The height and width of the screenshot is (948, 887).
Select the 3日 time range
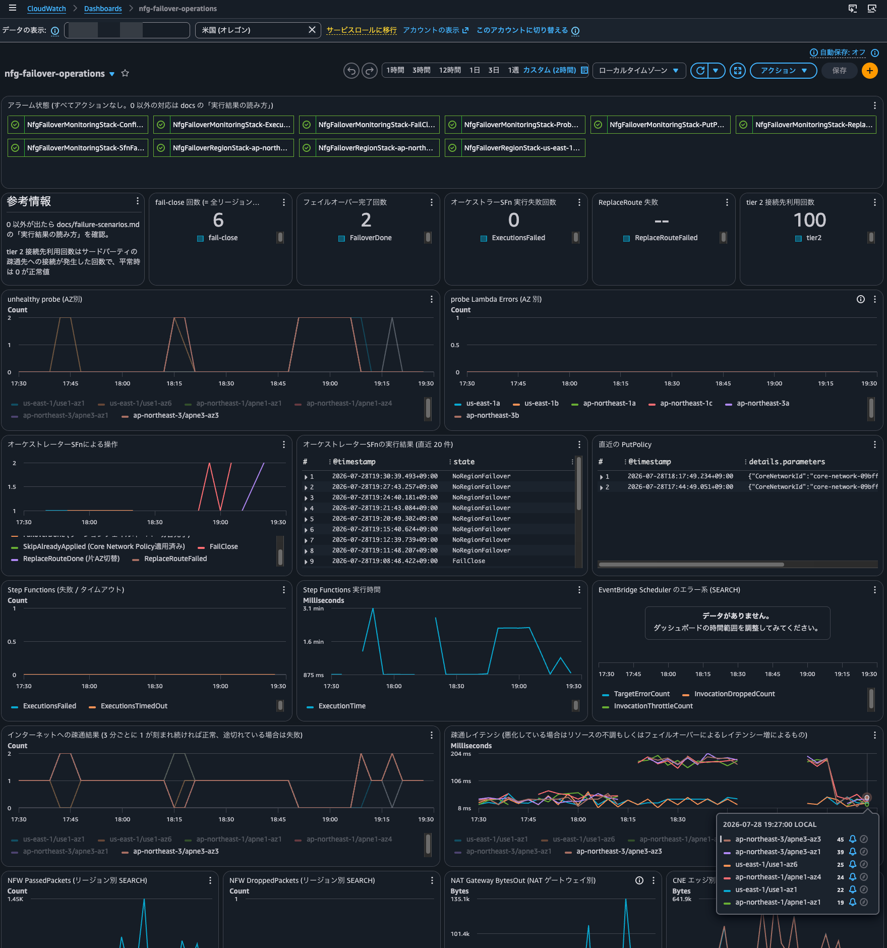494,70
